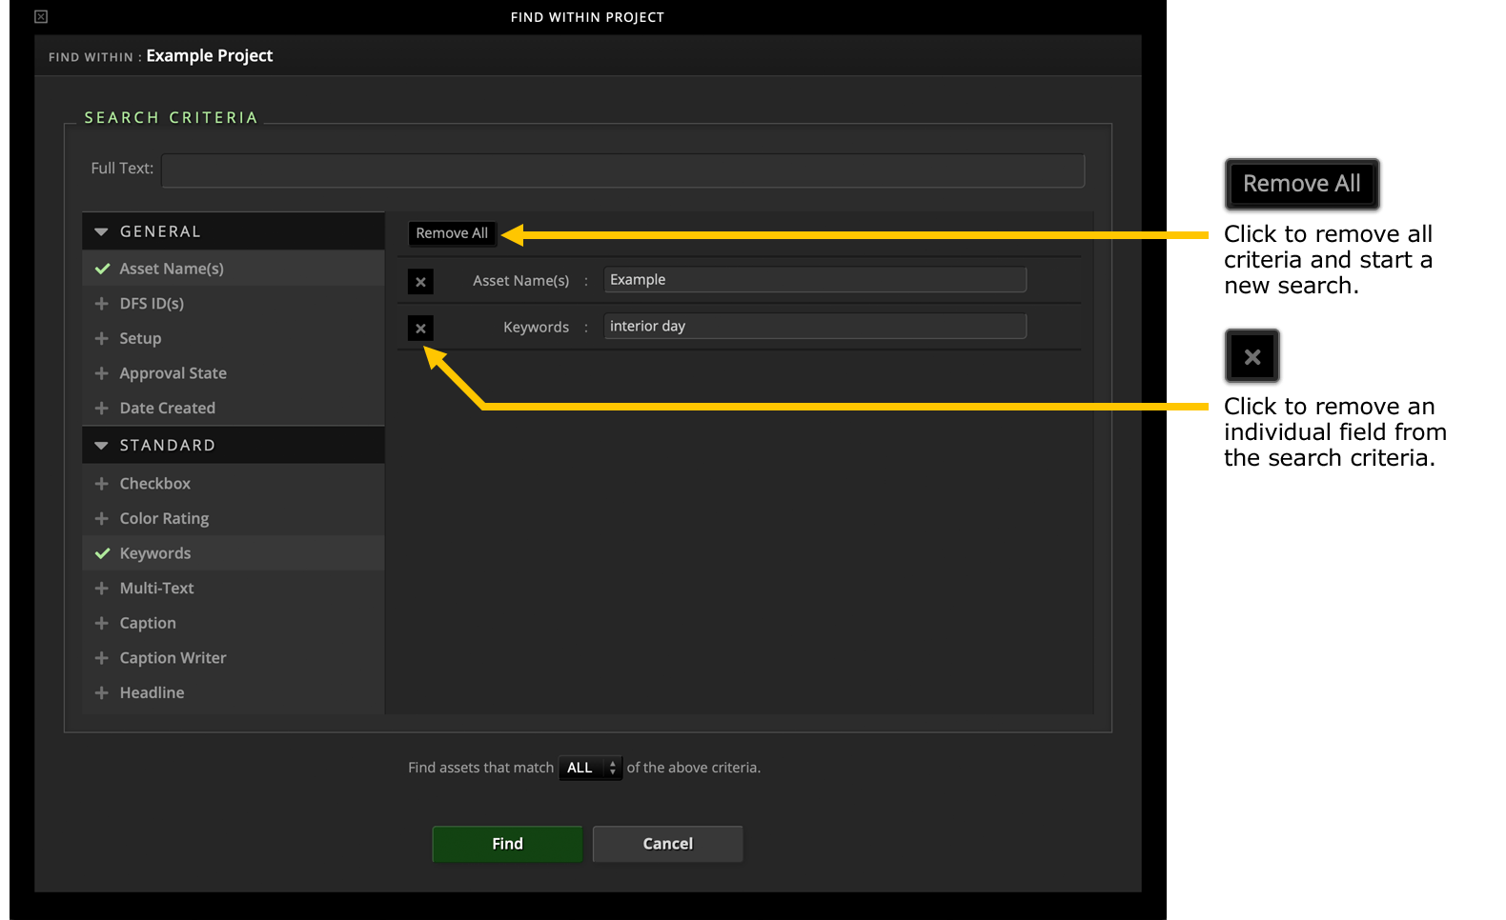The height and width of the screenshot is (920, 1506).
Task: Add Caption Writer criterion with plus icon
Action: click(x=102, y=658)
